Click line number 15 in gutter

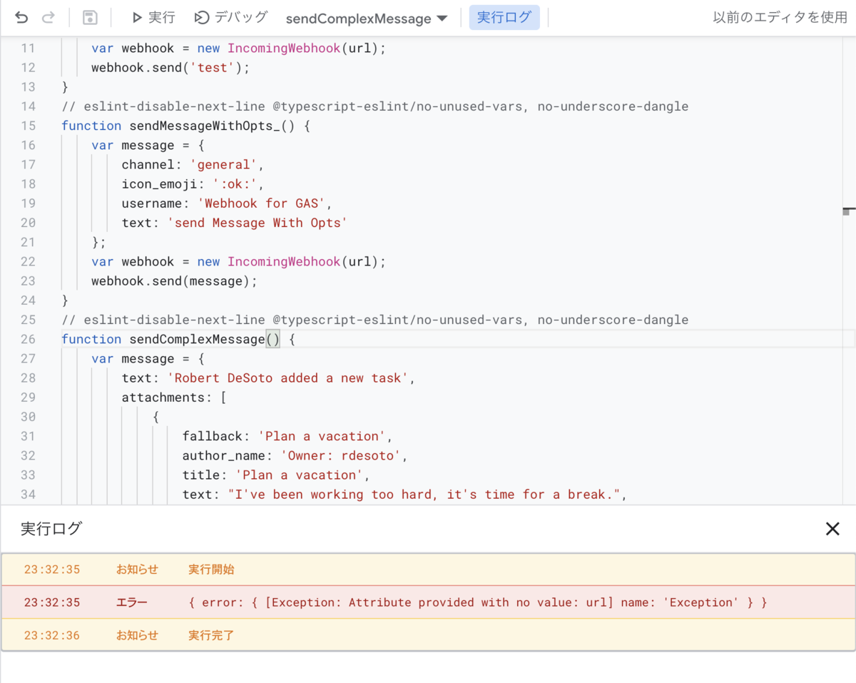(27, 126)
